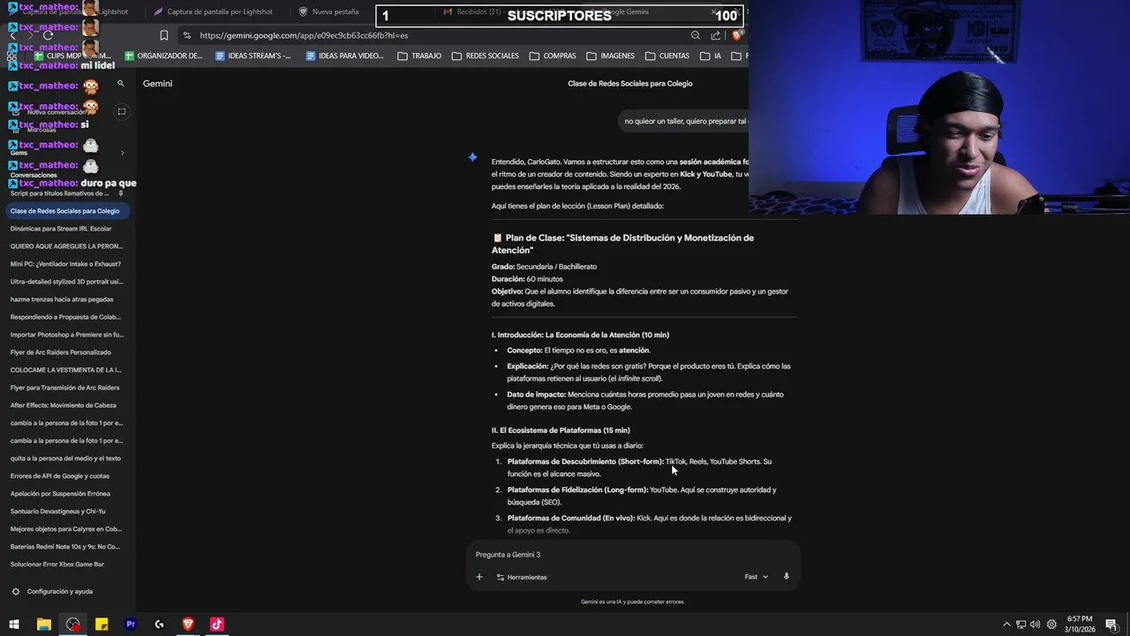The height and width of the screenshot is (636, 1130).
Task: Open TikTok app from taskbar
Action: tap(217, 625)
